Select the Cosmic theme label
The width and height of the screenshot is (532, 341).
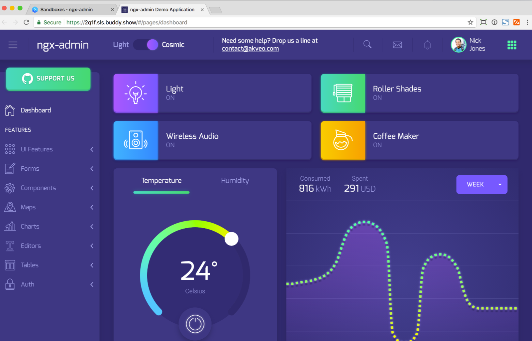pyautogui.click(x=173, y=45)
